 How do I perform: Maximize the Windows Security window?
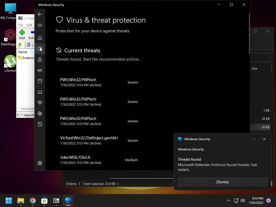point(232,5)
